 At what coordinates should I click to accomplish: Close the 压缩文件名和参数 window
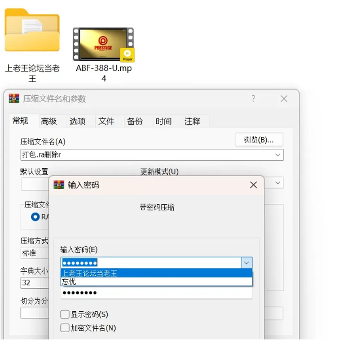(x=284, y=99)
